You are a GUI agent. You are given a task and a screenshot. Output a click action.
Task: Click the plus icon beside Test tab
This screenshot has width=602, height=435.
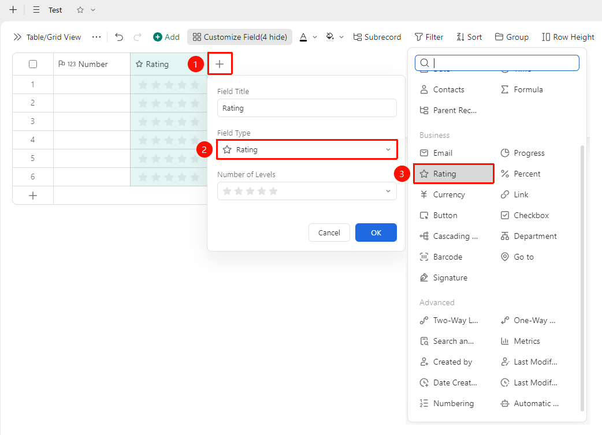click(13, 10)
